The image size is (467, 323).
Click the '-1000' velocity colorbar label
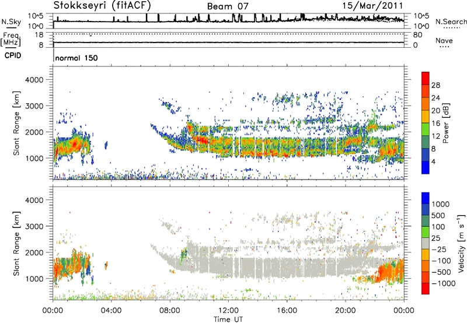click(444, 283)
